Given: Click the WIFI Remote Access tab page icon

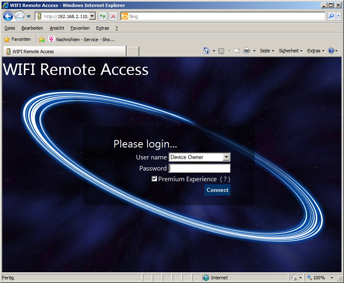Looking at the screenshot, I should point(8,51).
